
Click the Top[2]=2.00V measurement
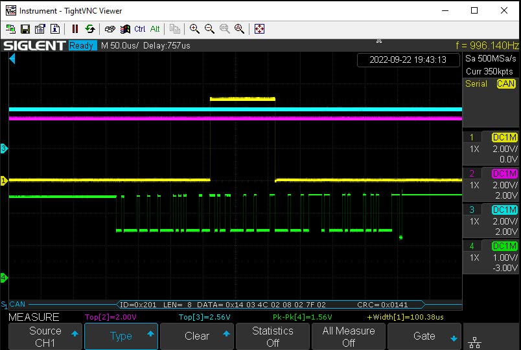coord(111,317)
